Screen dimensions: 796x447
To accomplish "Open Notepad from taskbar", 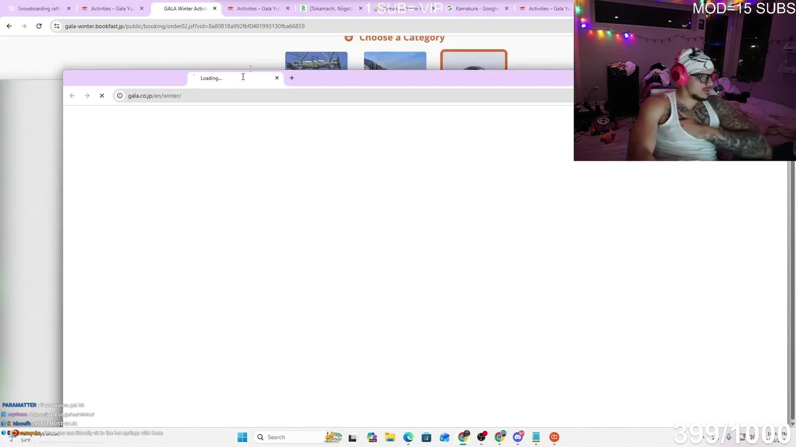I will (536, 437).
